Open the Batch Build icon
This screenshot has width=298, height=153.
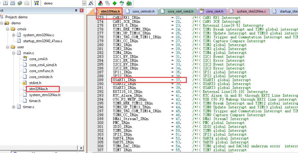[x=20, y=3]
